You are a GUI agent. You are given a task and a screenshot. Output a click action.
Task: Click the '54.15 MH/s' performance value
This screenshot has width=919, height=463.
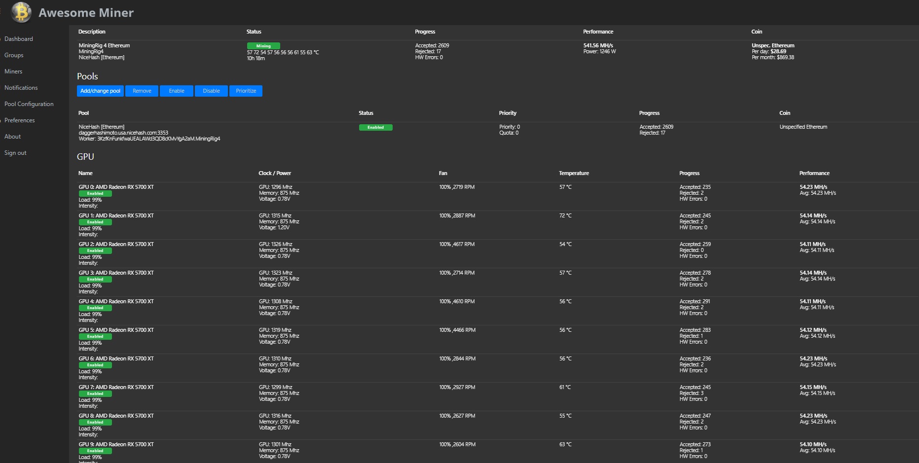[x=813, y=387]
